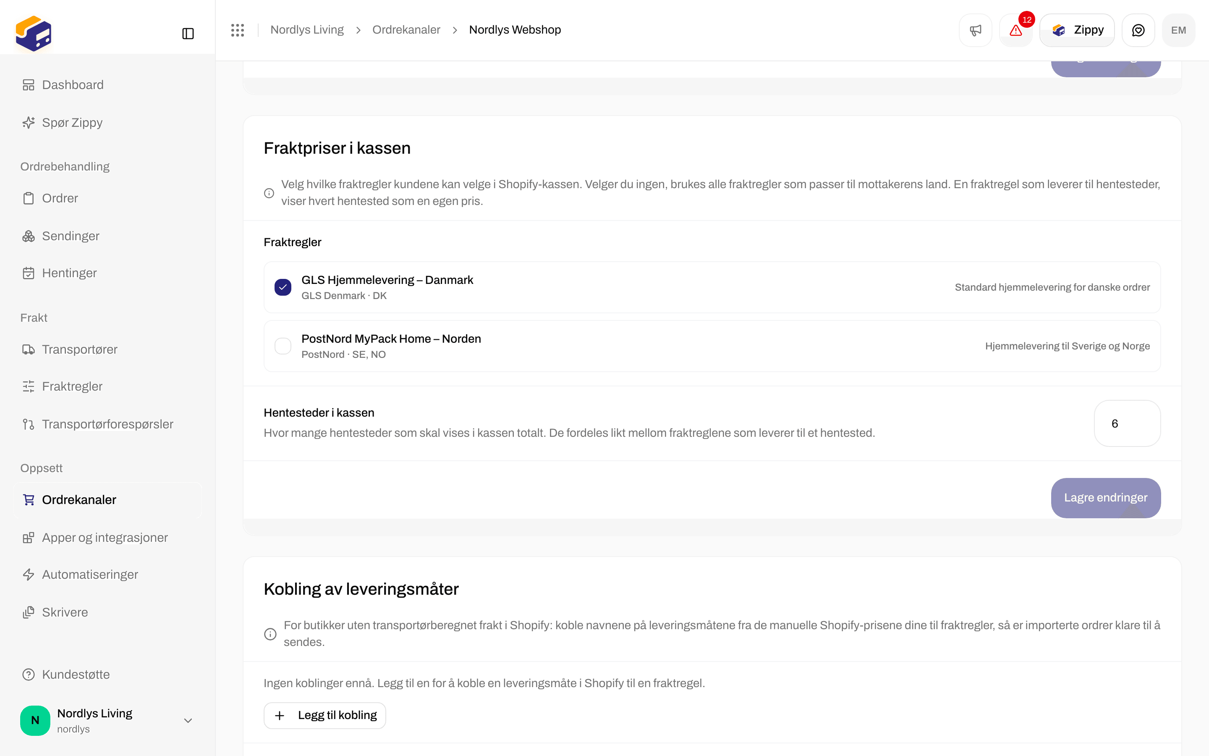Click 'Hjemmelevering til Sverige og Norge' text
Screen dimensions: 1209x756
[x=1067, y=346]
